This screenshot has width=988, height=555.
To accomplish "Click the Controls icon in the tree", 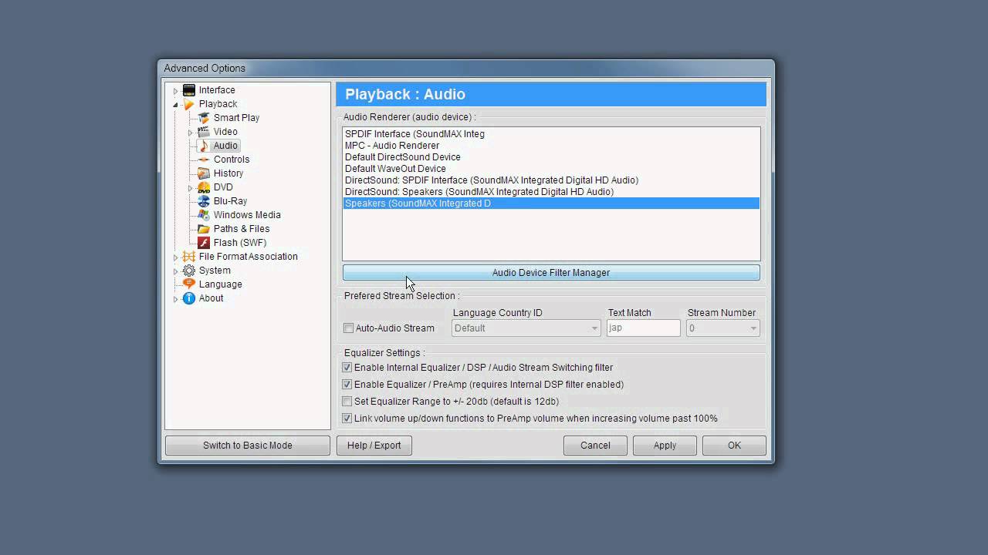I will [204, 160].
